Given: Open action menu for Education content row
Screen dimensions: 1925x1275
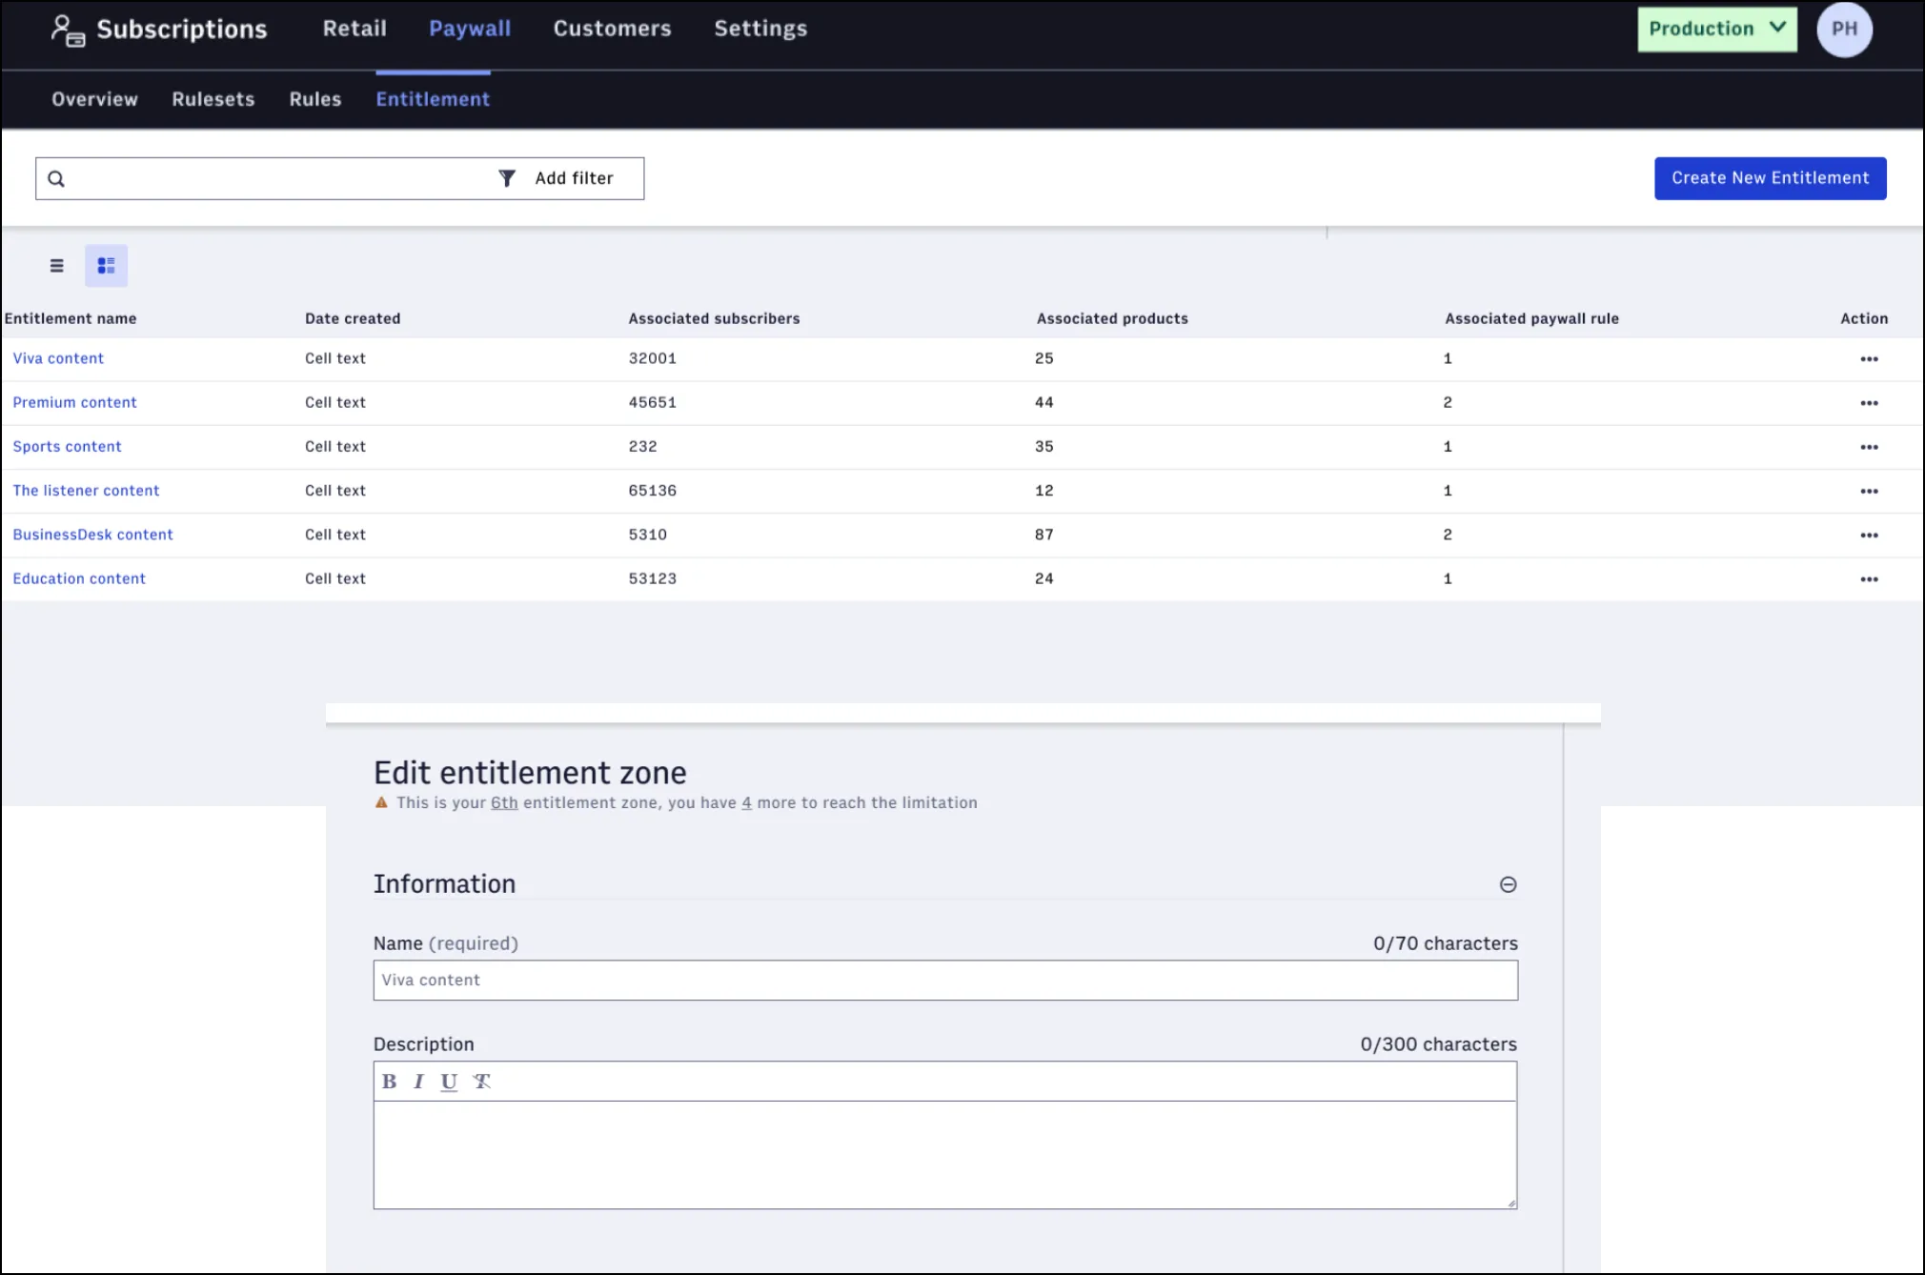Looking at the screenshot, I should (x=1869, y=579).
